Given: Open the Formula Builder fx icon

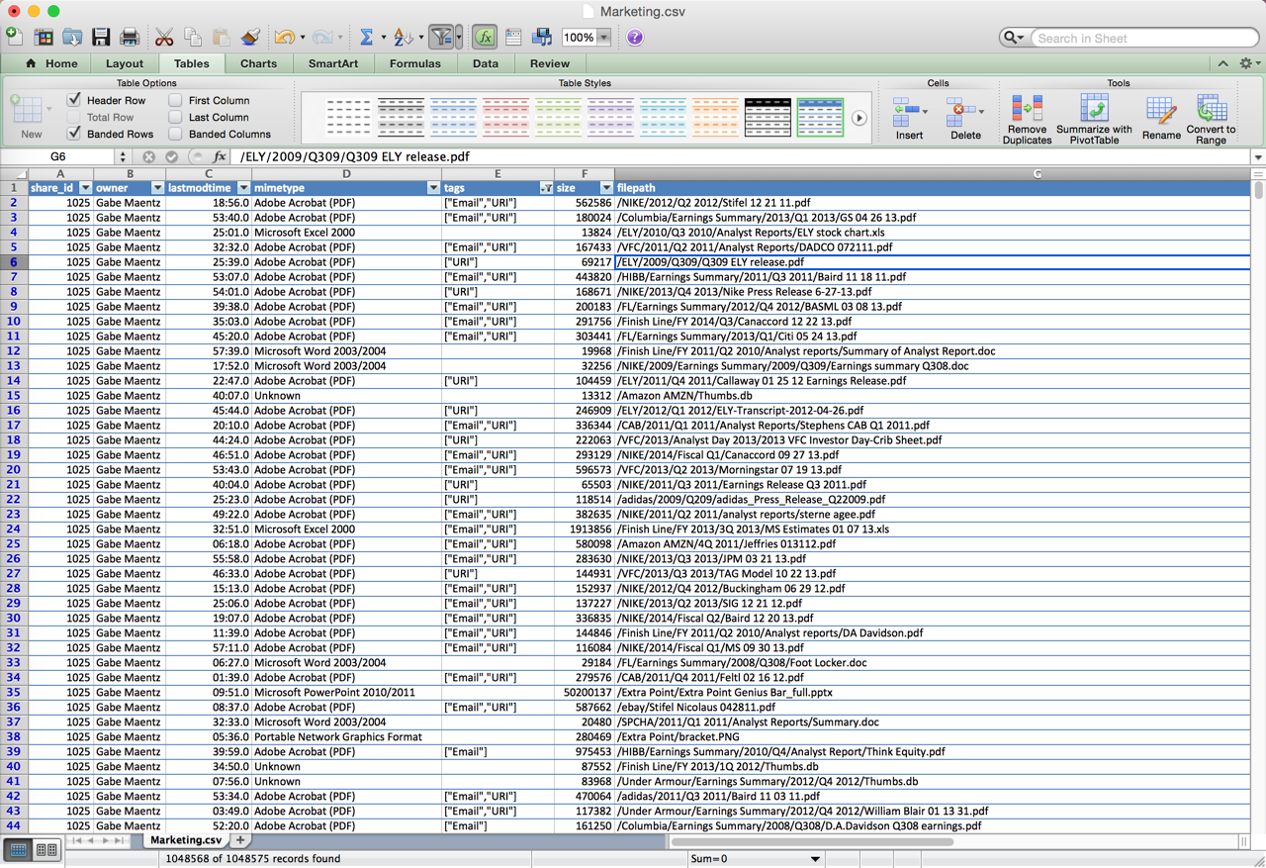Looking at the screenshot, I should (485, 37).
